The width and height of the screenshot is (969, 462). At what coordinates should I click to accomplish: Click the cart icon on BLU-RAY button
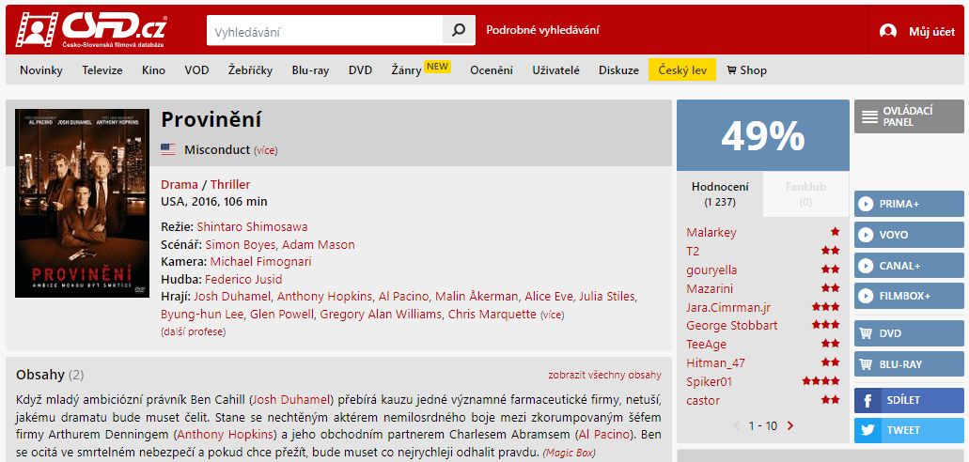pyautogui.click(x=866, y=364)
